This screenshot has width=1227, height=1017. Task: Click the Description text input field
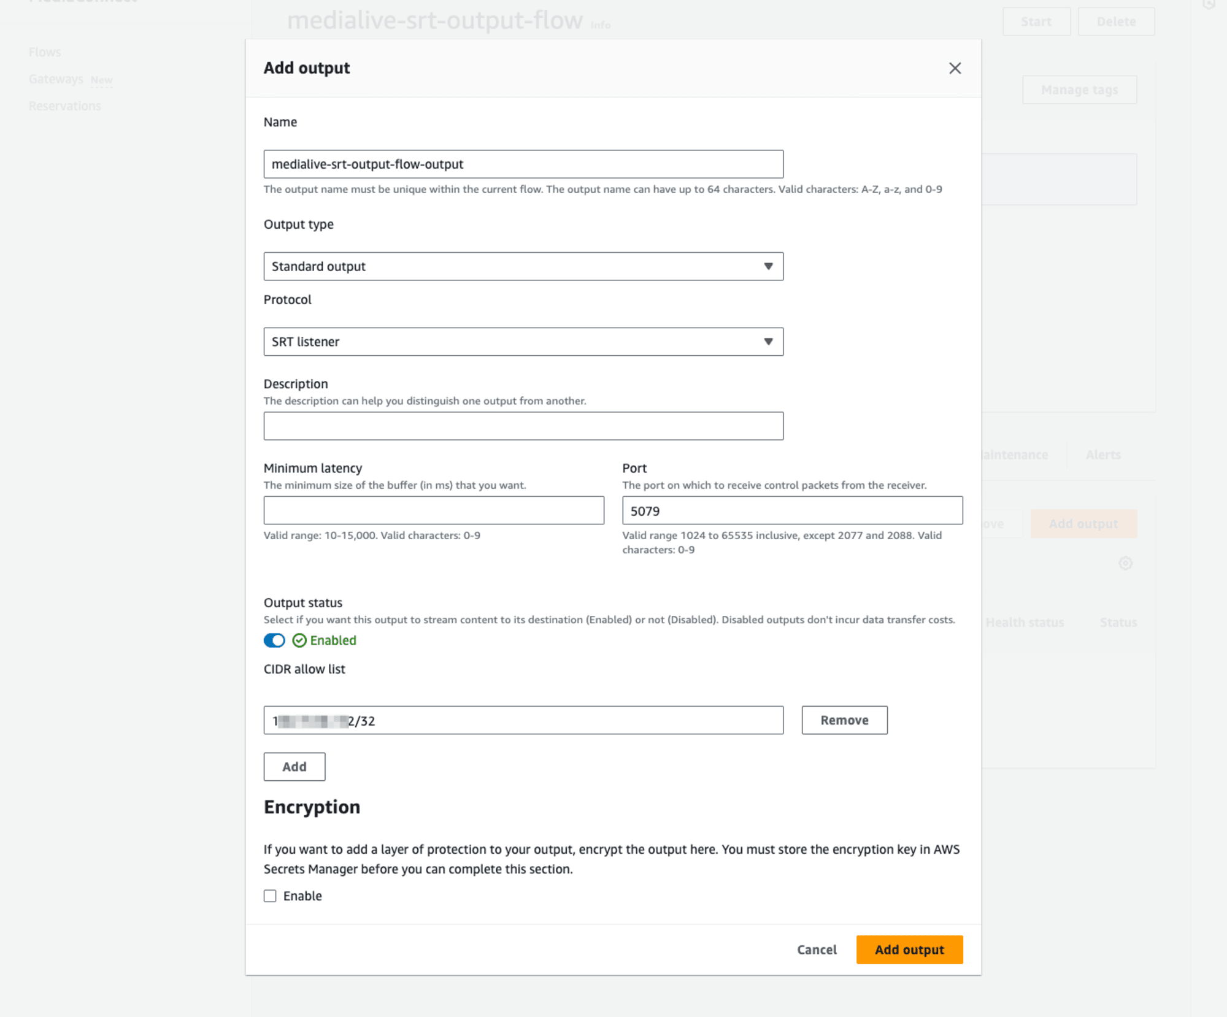pos(524,426)
